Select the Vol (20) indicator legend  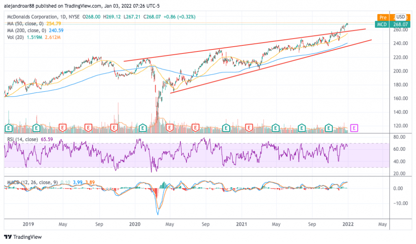(x=15, y=37)
